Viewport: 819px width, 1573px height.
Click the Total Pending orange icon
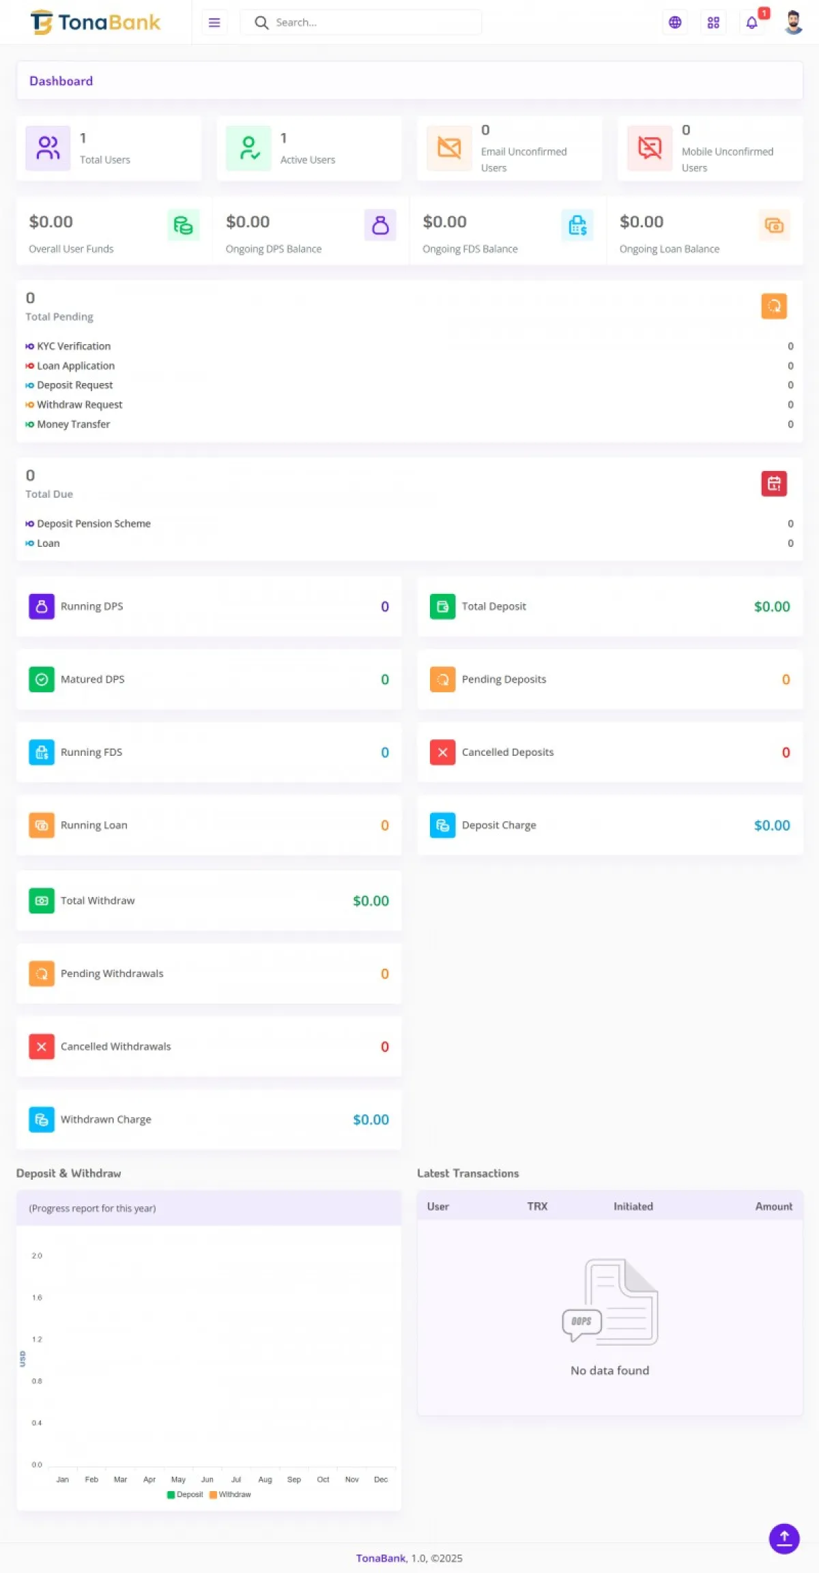pyautogui.click(x=774, y=306)
